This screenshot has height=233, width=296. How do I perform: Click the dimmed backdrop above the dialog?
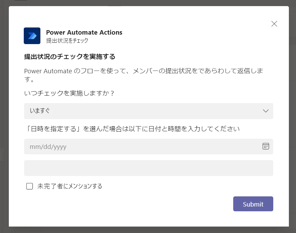(148, 3)
